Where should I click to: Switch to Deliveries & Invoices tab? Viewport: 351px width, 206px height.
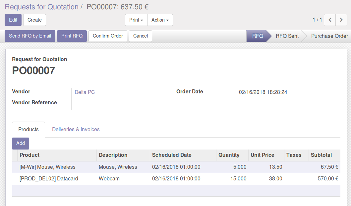pos(76,129)
